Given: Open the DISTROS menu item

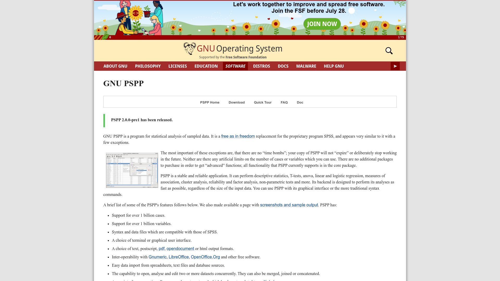Looking at the screenshot, I should tap(261, 66).
